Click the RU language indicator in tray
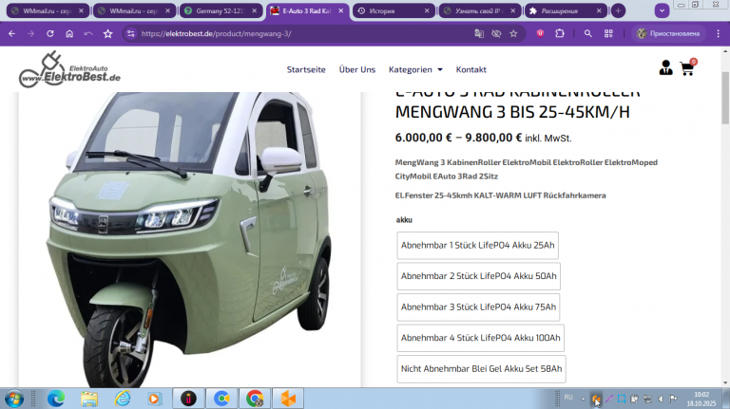 coord(568,398)
